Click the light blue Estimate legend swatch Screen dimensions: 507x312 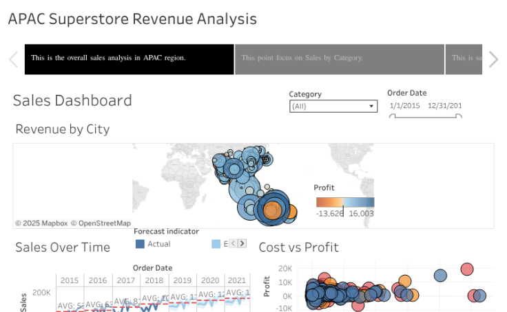click(x=216, y=244)
